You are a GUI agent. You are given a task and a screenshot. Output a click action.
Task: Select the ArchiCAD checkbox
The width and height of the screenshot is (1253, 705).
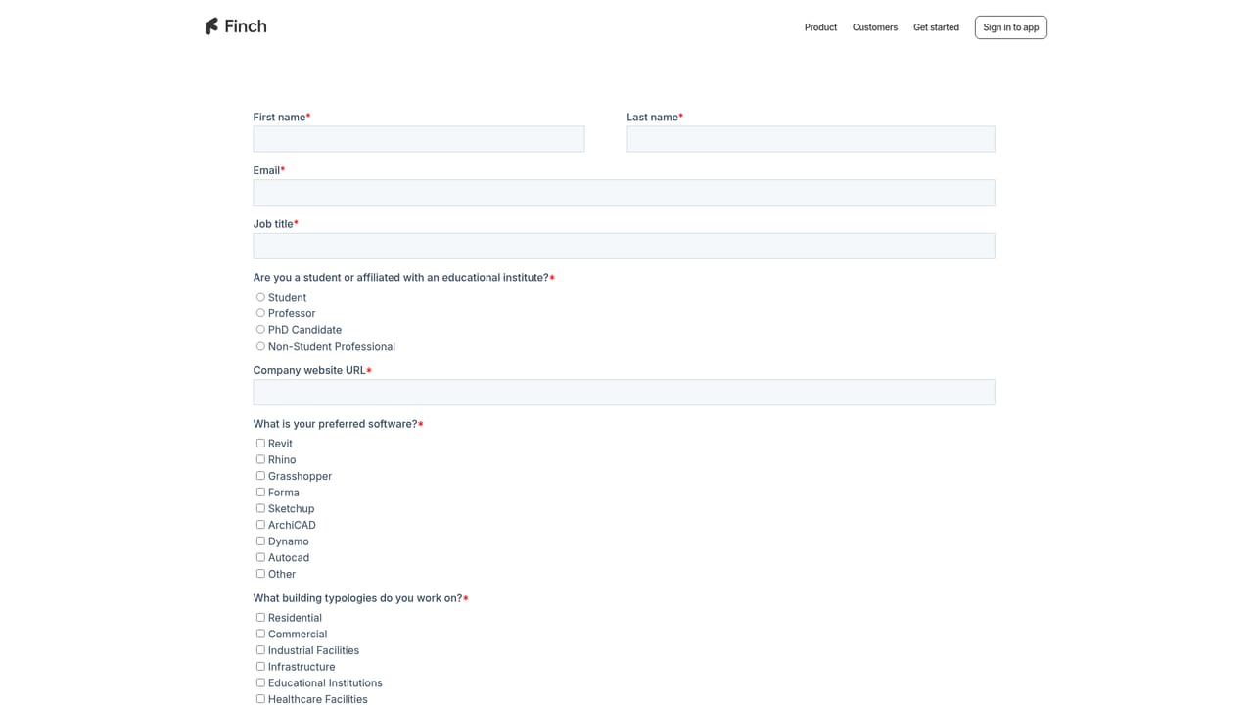[x=260, y=525]
